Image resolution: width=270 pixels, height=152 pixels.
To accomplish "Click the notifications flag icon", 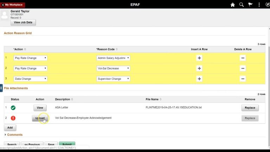I will coord(250,5).
